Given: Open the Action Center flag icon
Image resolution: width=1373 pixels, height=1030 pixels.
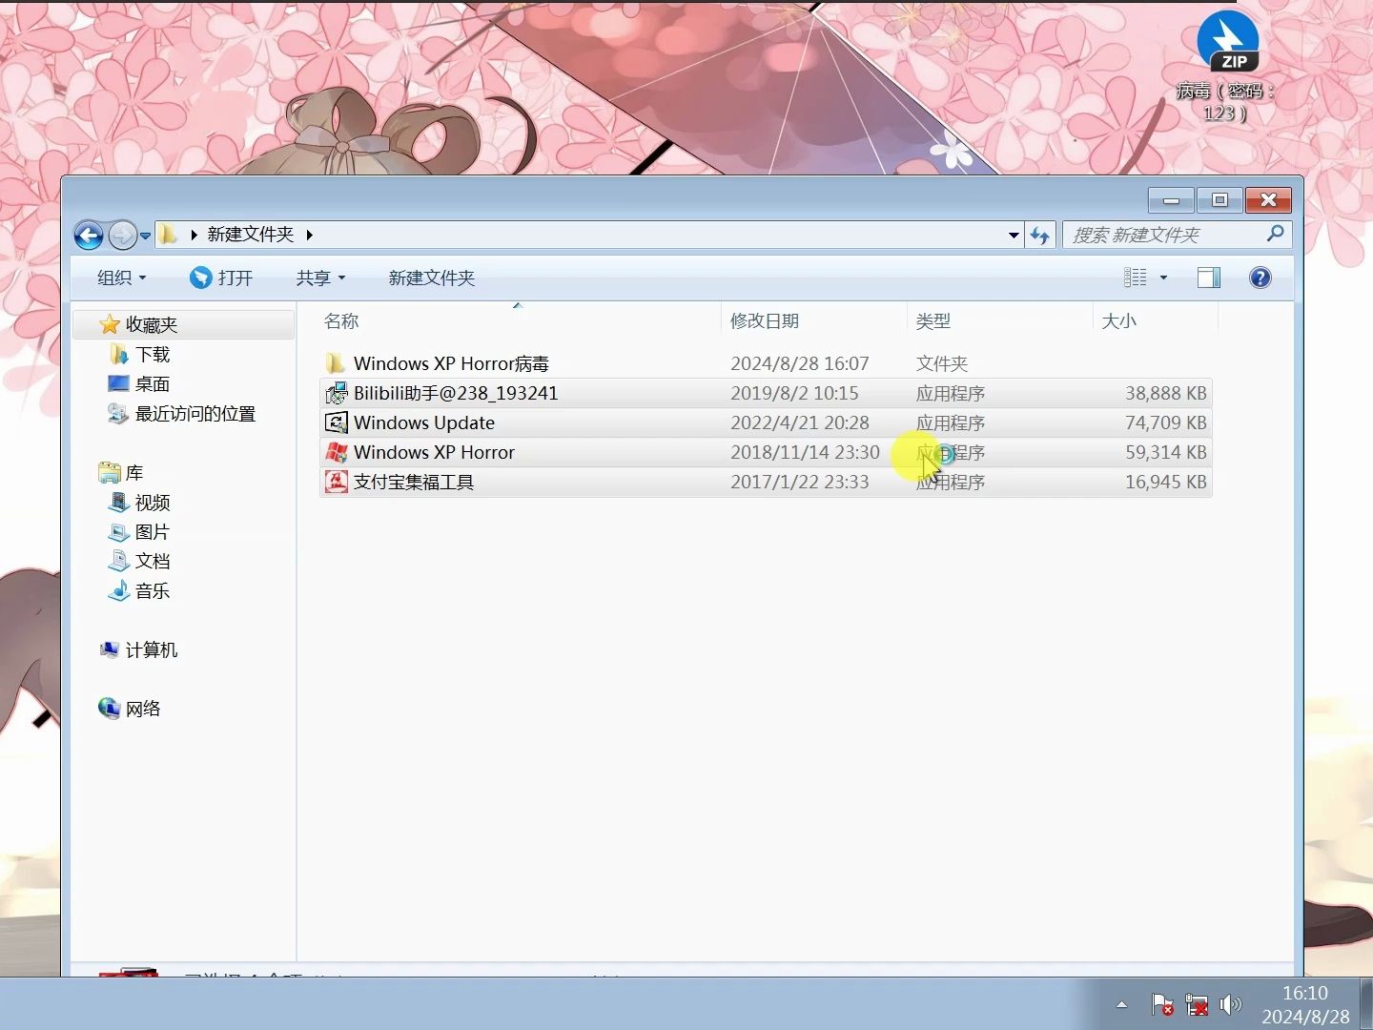Looking at the screenshot, I should (x=1162, y=1004).
